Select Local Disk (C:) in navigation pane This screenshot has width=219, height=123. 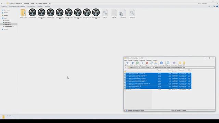[x=8, y=22]
